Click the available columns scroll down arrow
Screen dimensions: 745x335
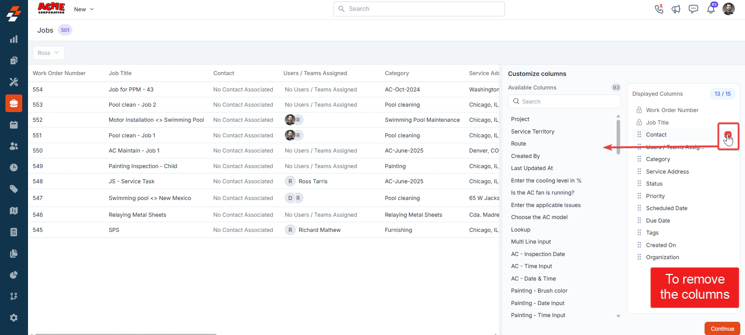(618, 316)
